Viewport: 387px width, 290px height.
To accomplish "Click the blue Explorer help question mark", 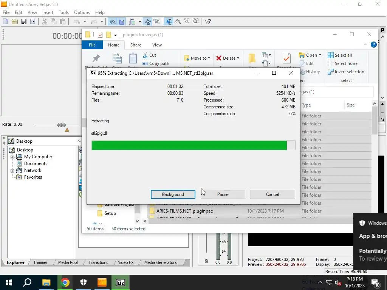I will tap(374, 45).
